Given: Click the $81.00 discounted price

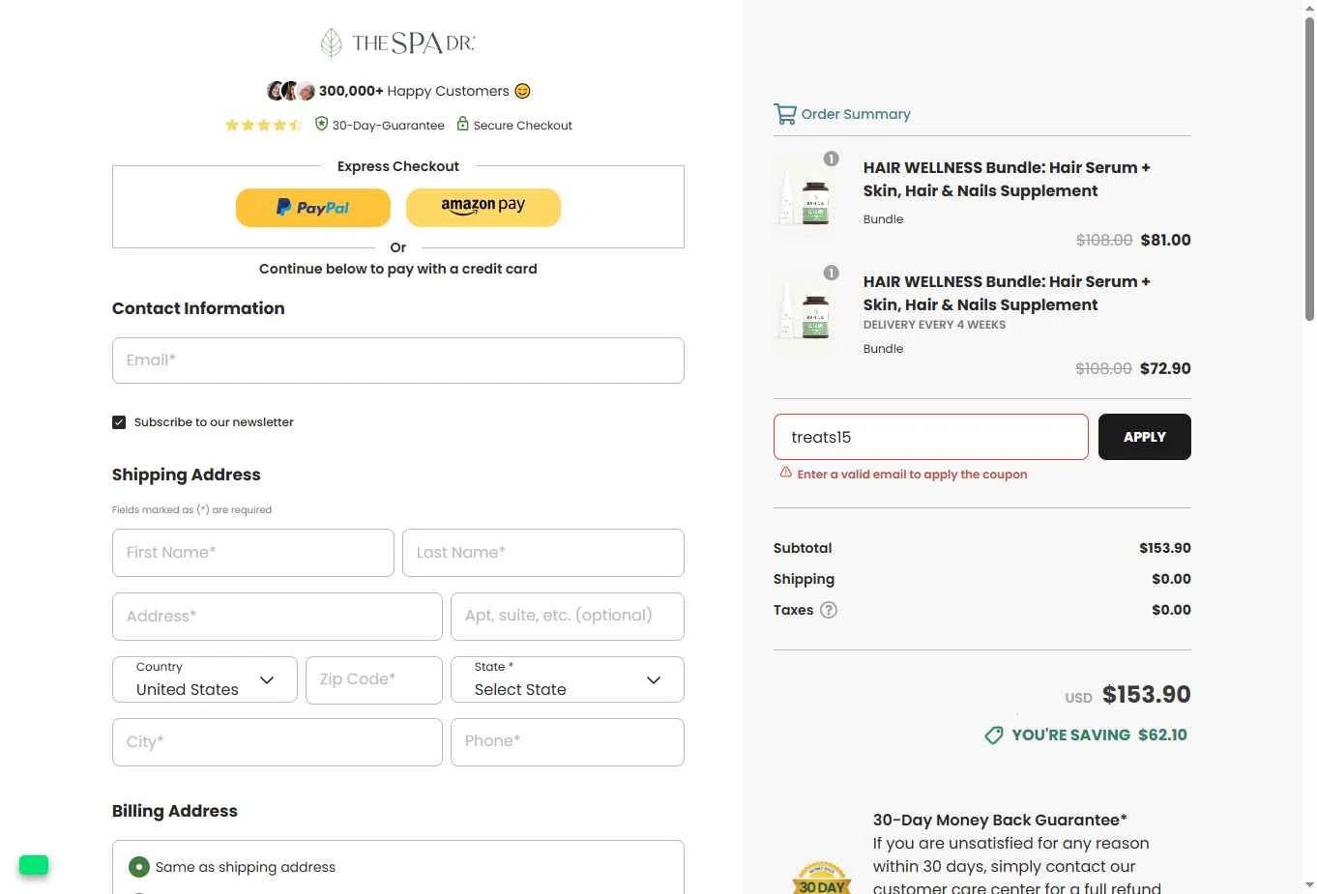Looking at the screenshot, I should pos(1165,240).
